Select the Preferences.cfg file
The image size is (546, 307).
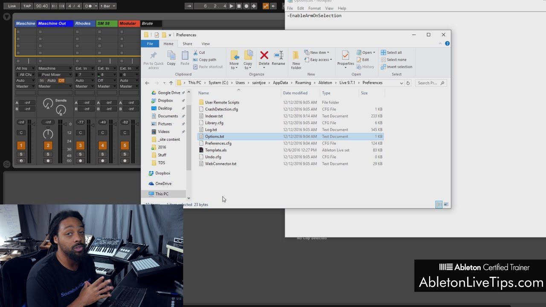point(218,143)
